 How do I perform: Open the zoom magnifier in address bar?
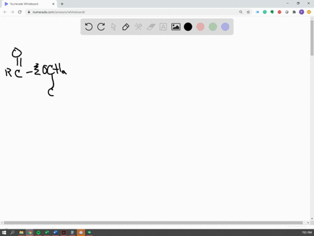coord(241,12)
